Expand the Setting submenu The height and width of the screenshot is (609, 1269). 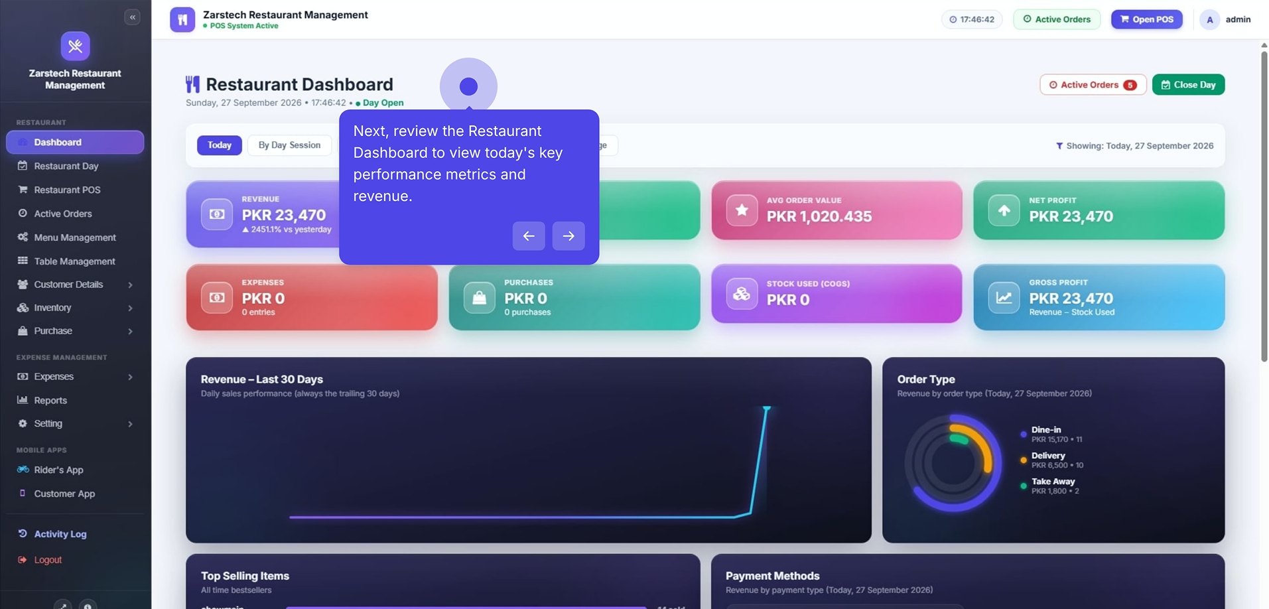75,424
